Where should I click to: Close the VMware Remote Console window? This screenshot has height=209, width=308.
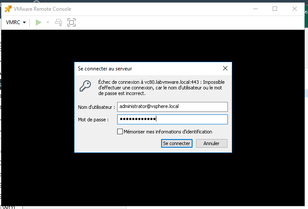click(x=295, y=9)
